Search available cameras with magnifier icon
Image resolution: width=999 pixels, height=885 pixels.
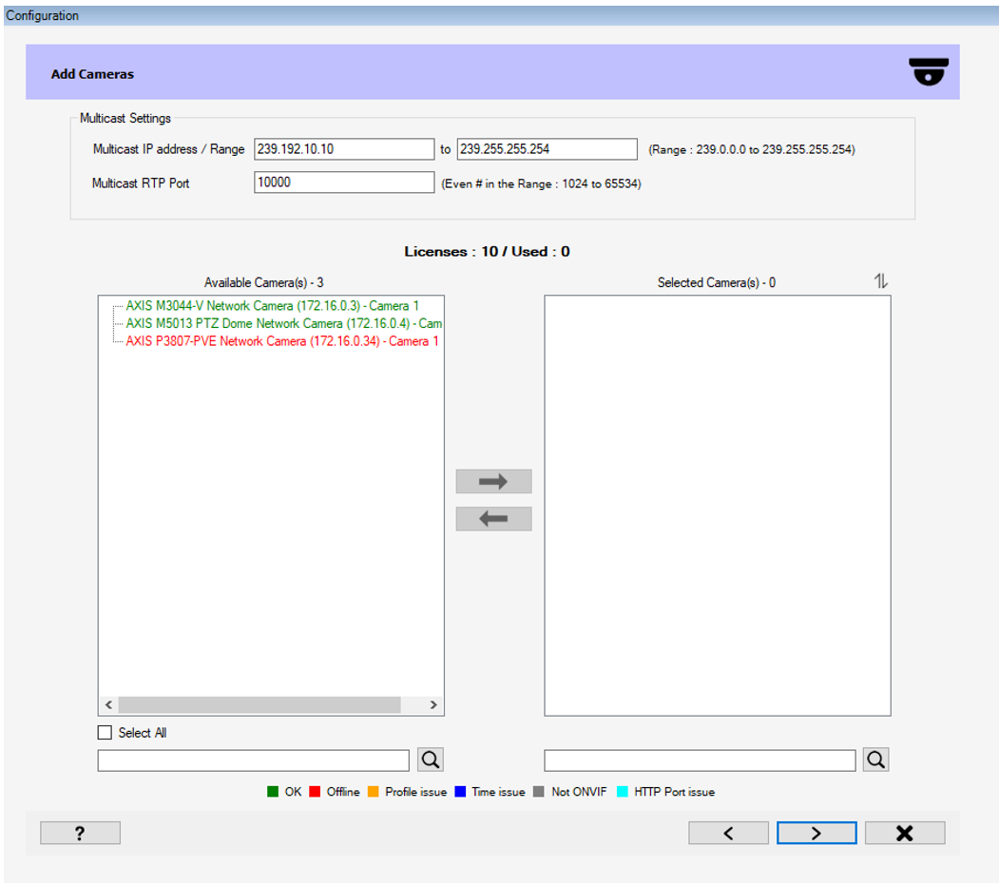tap(431, 760)
